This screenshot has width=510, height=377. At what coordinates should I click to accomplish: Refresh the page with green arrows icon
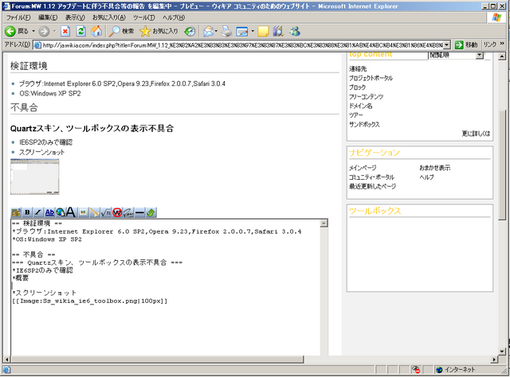tap(80, 31)
